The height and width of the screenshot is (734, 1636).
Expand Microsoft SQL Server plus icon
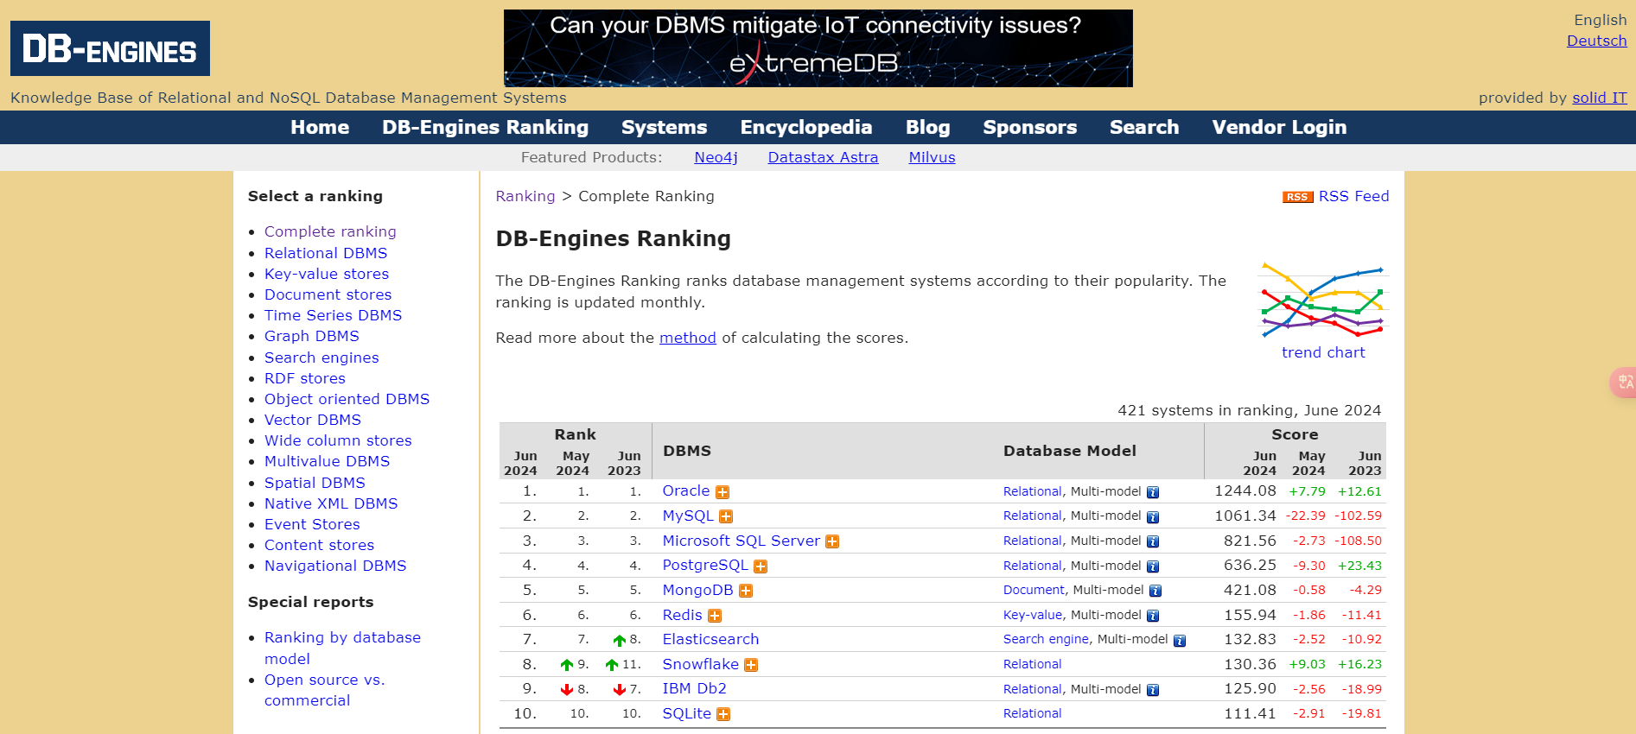832,541
